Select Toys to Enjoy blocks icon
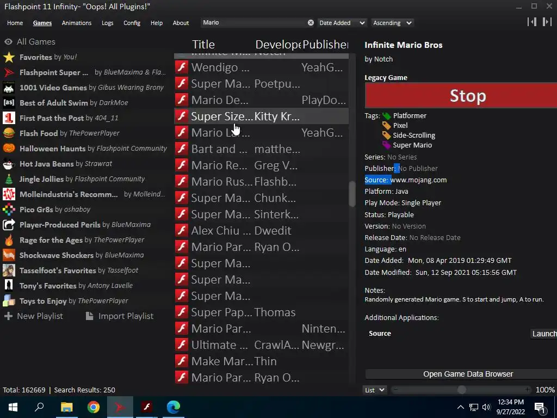The width and height of the screenshot is (557, 418). [x=9, y=300]
